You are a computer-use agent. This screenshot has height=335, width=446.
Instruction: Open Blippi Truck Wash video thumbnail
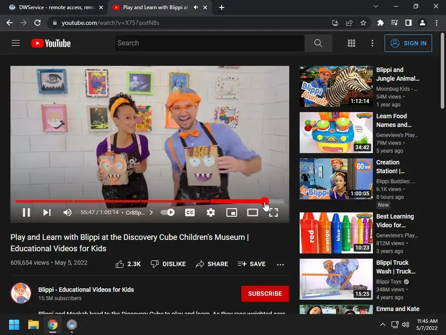[x=336, y=279]
